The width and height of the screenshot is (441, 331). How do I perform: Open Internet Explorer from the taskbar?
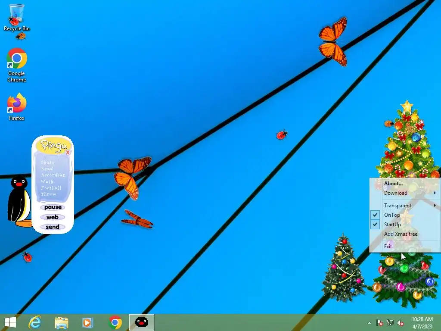35,322
